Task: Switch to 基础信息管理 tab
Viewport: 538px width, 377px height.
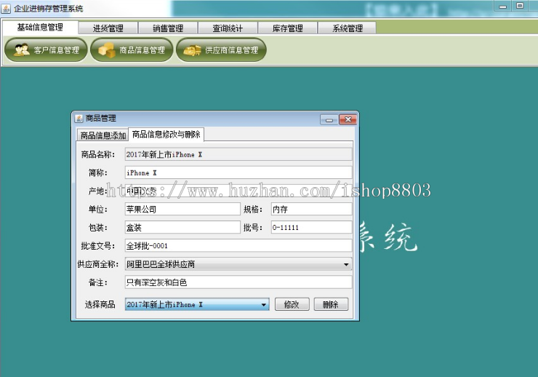Action: 40,27
